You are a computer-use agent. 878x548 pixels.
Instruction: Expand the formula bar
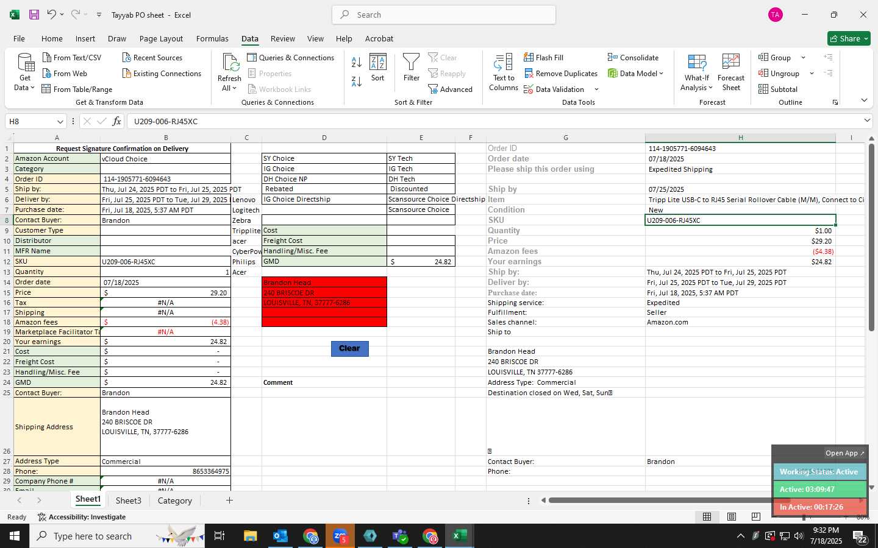pos(867,121)
